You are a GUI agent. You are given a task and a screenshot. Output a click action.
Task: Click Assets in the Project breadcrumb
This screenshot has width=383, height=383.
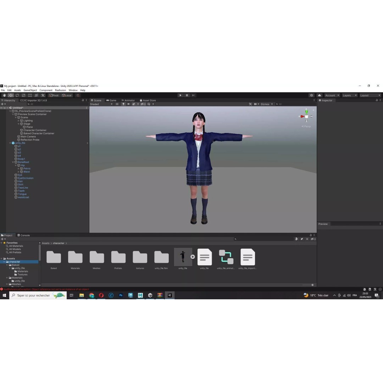tap(45, 243)
